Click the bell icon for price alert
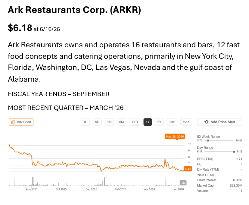Viewport: 249px width, 205px height. coord(206,122)
